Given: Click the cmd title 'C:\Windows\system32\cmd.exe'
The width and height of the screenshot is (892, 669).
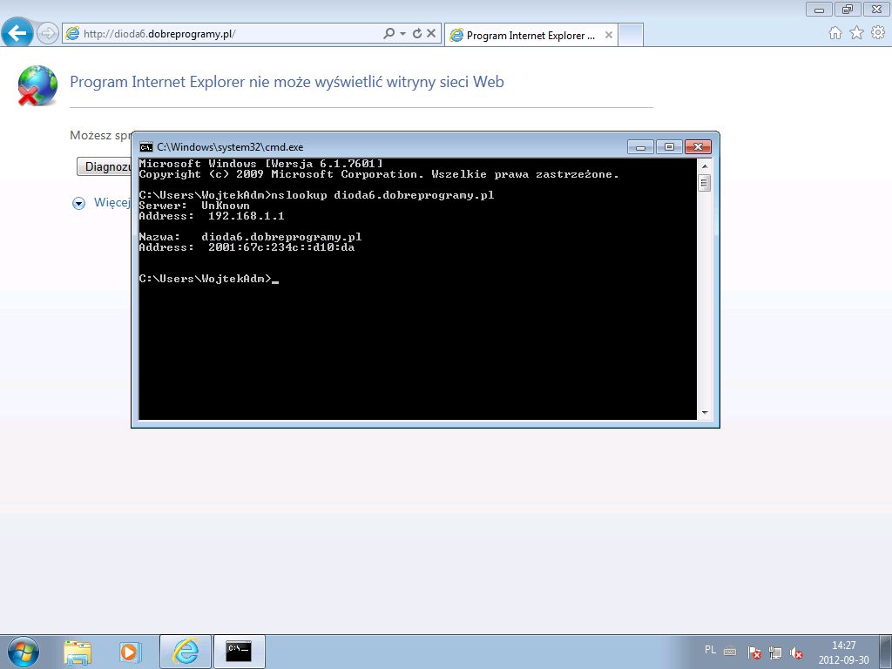Looking at the screenshot, I should click(230, 146).
